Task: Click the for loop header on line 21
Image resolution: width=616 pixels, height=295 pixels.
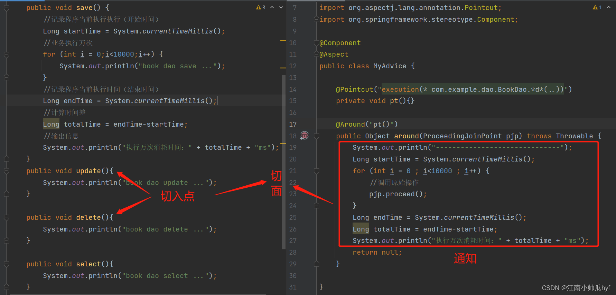Action: click(421, 171)
